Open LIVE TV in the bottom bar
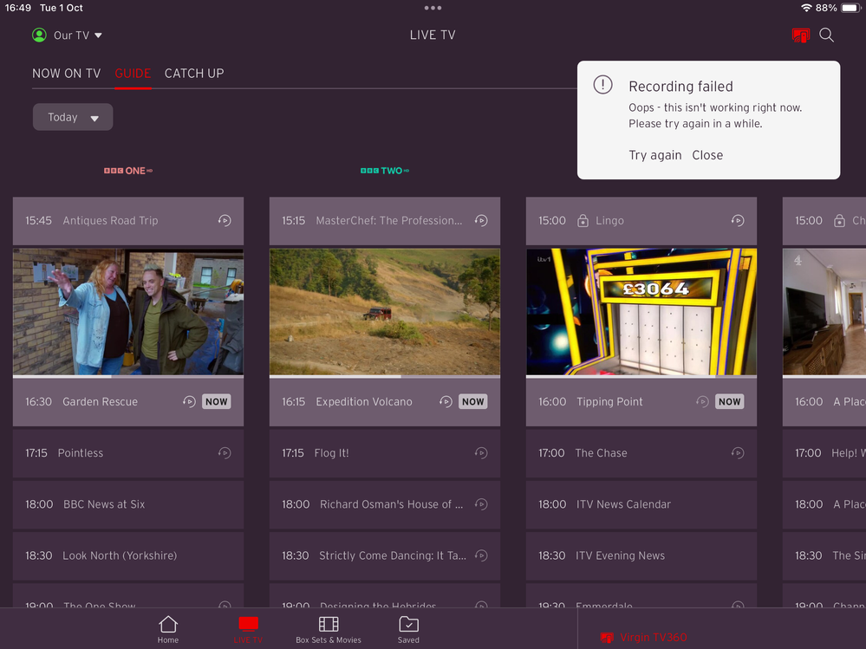 (x=248, y=630)
